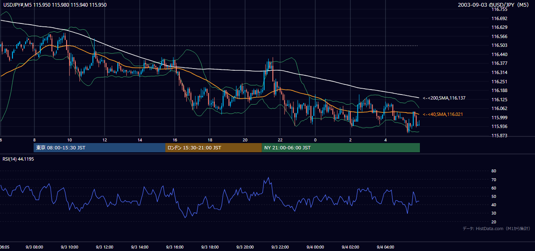This screenshot has width=535, height=251.
Task: Click hour label 22 below price chart
Action: [x=280, y=140]
